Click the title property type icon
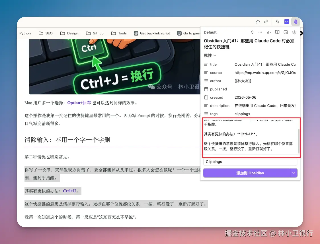Screen dimensions: 320x244 tap(206, 65)
